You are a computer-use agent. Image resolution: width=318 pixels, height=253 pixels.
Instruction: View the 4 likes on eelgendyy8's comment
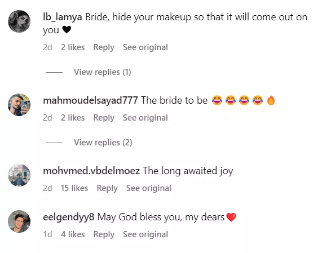pos(73,234)
